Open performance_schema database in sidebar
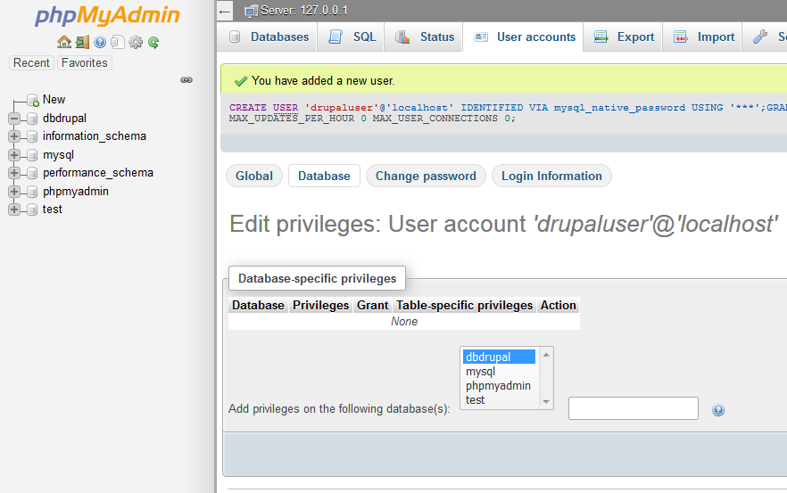The image size is (787, 493). (98, 173)
